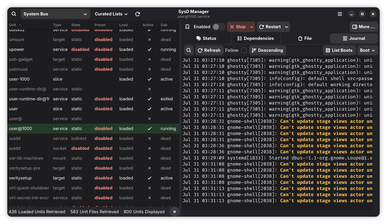Toggle the bookmark icon beside Enabled
The height and width of the screenshot is (224, 387).
188,27
